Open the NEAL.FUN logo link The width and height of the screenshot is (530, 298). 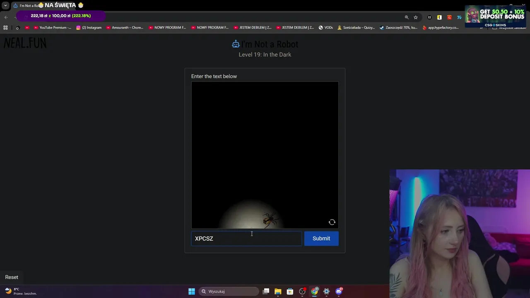pyautogui.click(x=25, y=43)
